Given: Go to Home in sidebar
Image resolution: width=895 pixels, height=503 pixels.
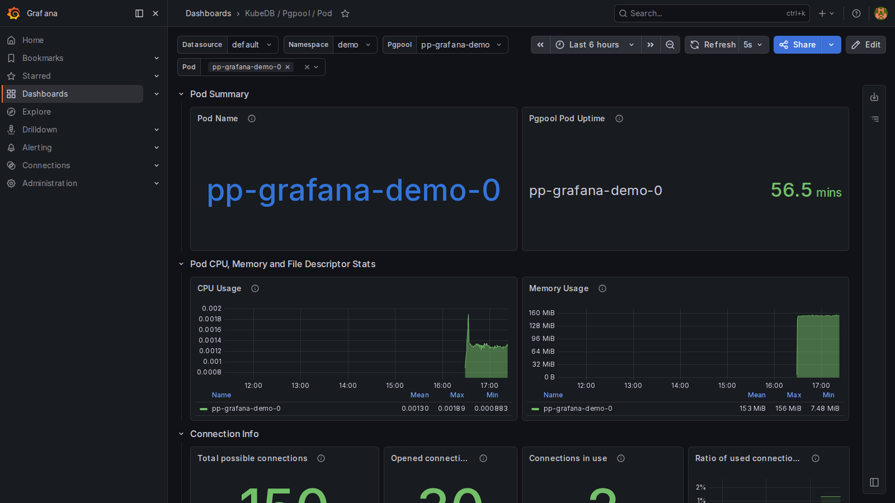Looking at the screenshot, I should coord(33,40).
